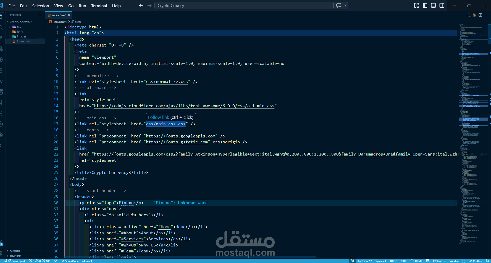Follow the font-awesome all.min.css URL
491x263 pixels.
pos(184,106)
